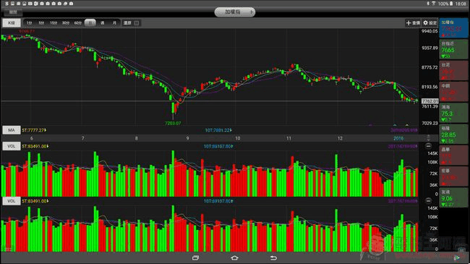Viewport: 470px width, 264px height.
Task: Click the MA indicator button
Action: (12, 130)
